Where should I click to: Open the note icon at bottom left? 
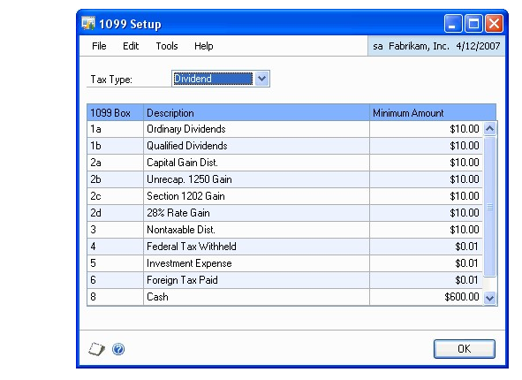96,349
